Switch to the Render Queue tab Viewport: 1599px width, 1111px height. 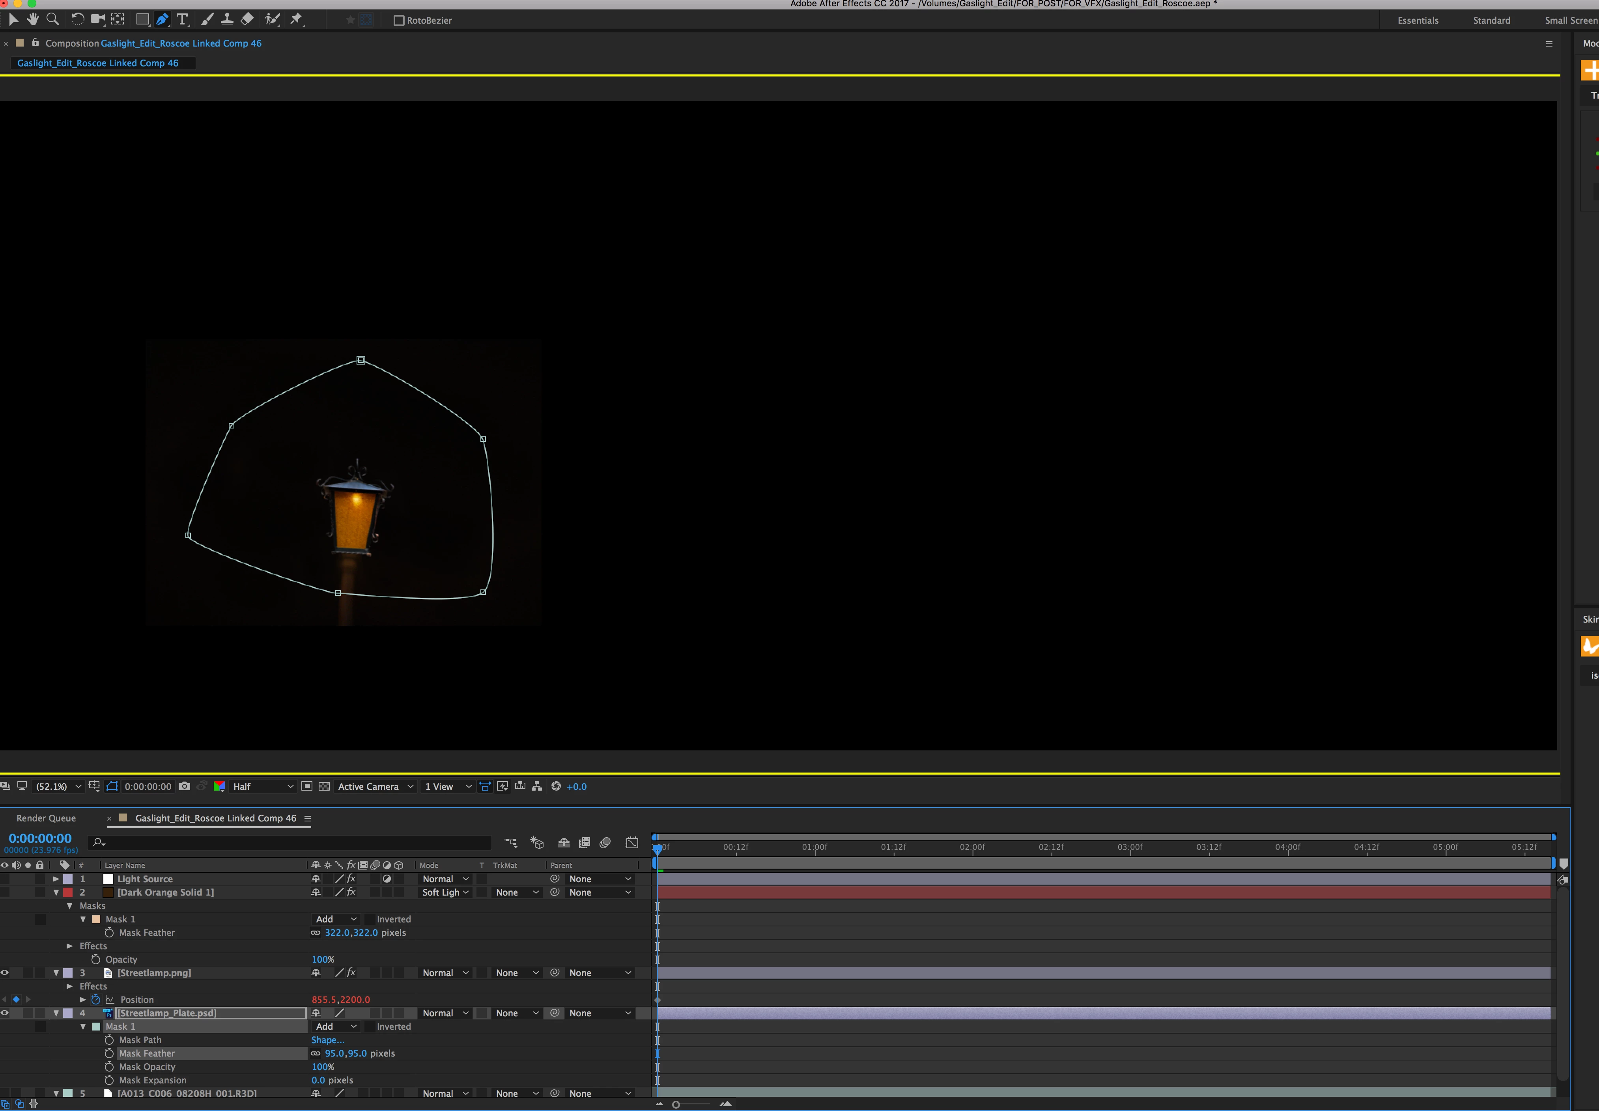46,818
